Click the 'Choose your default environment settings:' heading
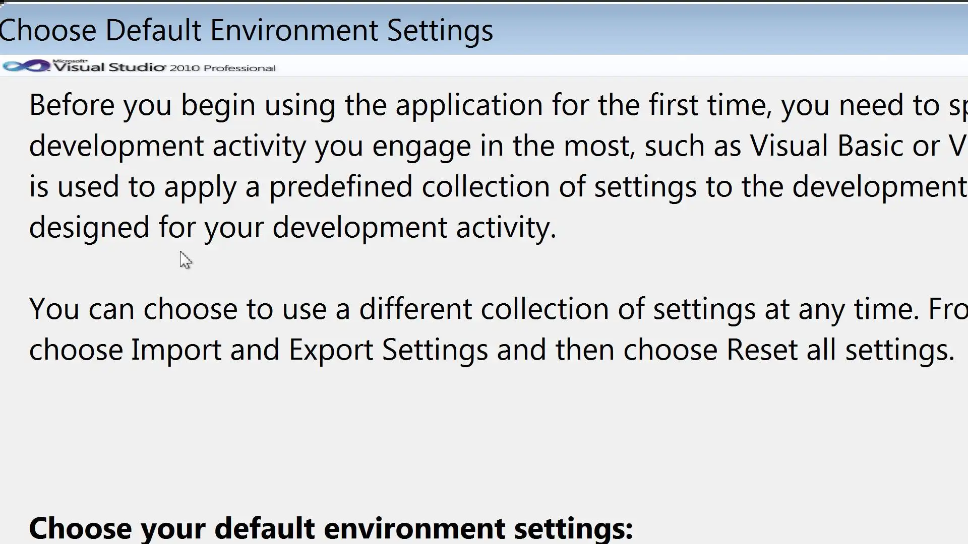968x544 pixels. click(x=331, y=528)
